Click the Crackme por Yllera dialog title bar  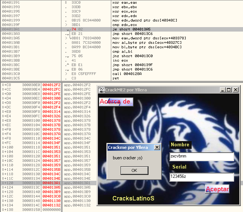click(x=129, y=147)
